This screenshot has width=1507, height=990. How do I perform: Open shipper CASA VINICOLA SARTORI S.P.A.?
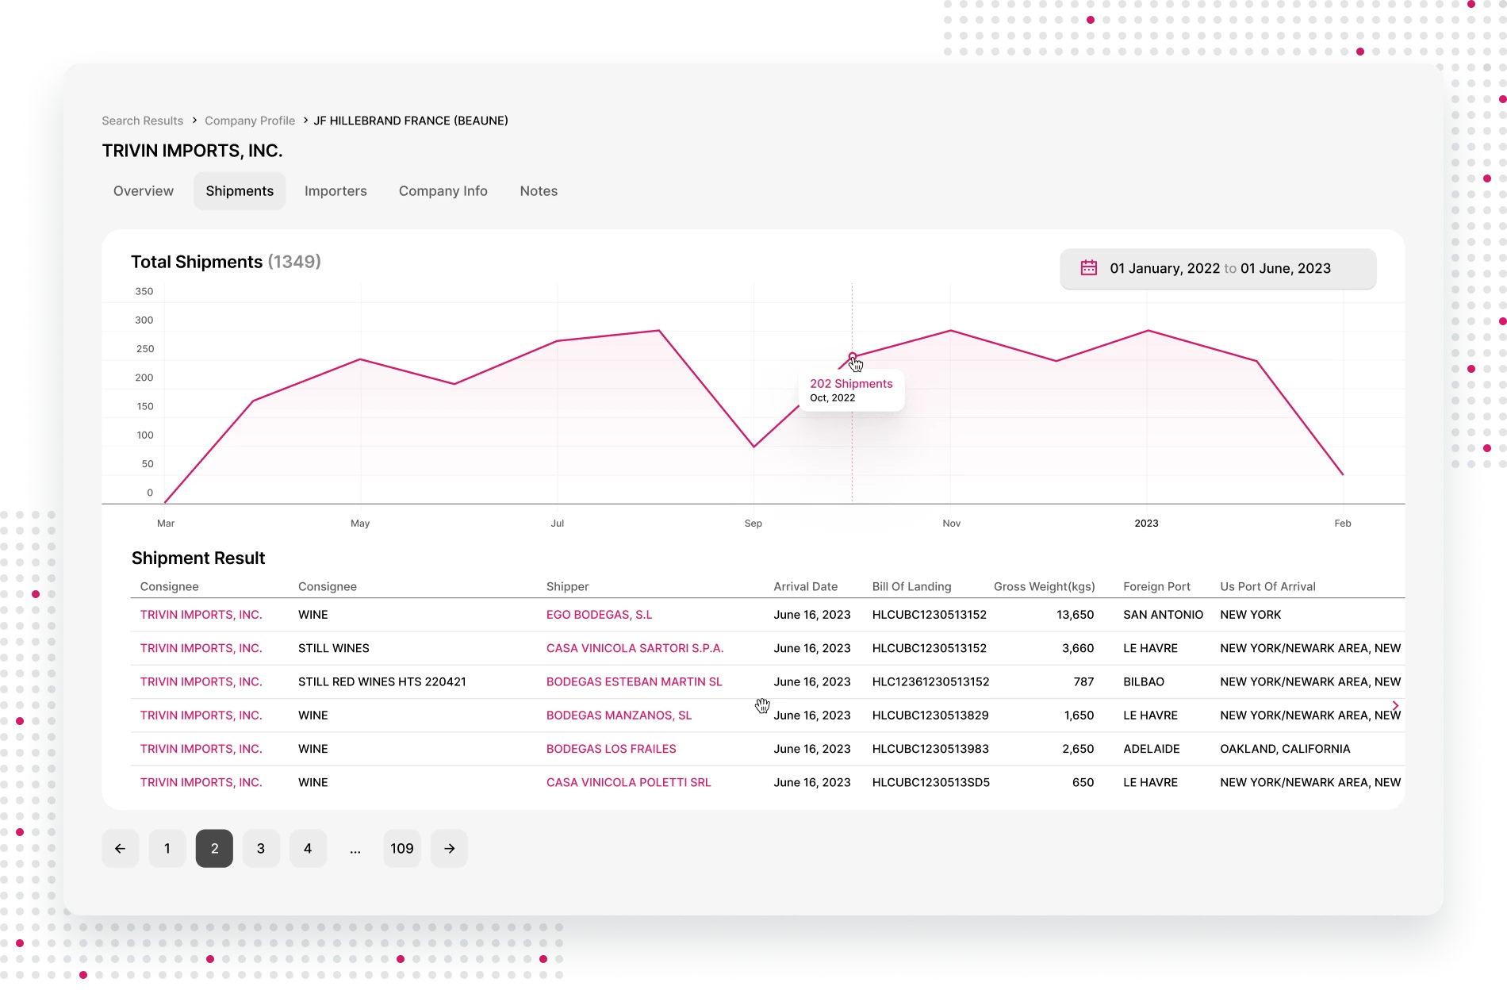pos(635,648)
